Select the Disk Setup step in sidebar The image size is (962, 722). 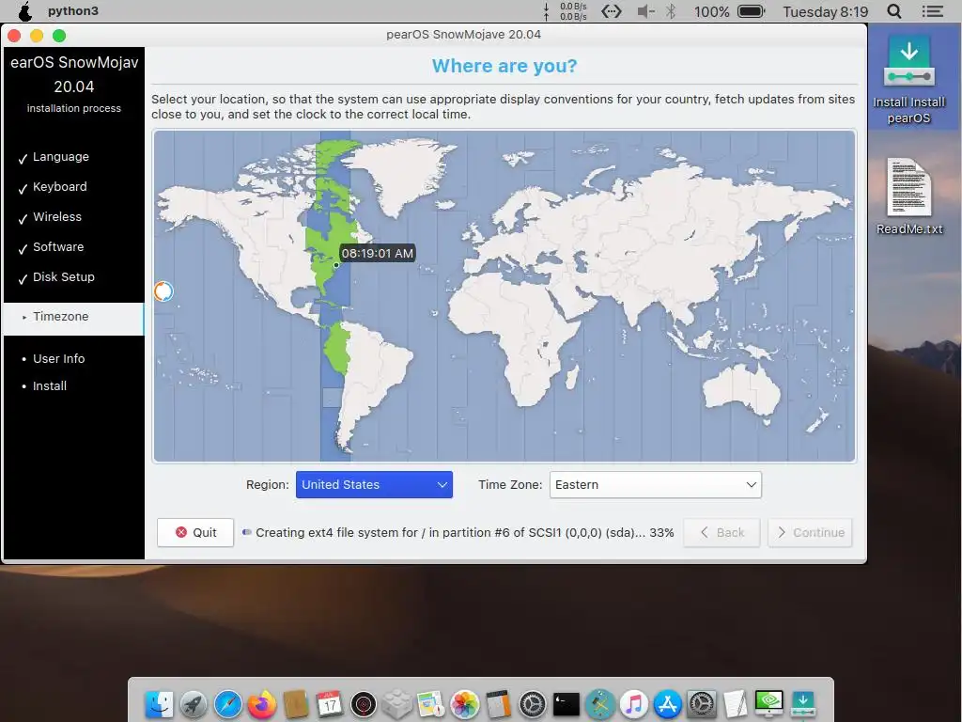[64, 277]
